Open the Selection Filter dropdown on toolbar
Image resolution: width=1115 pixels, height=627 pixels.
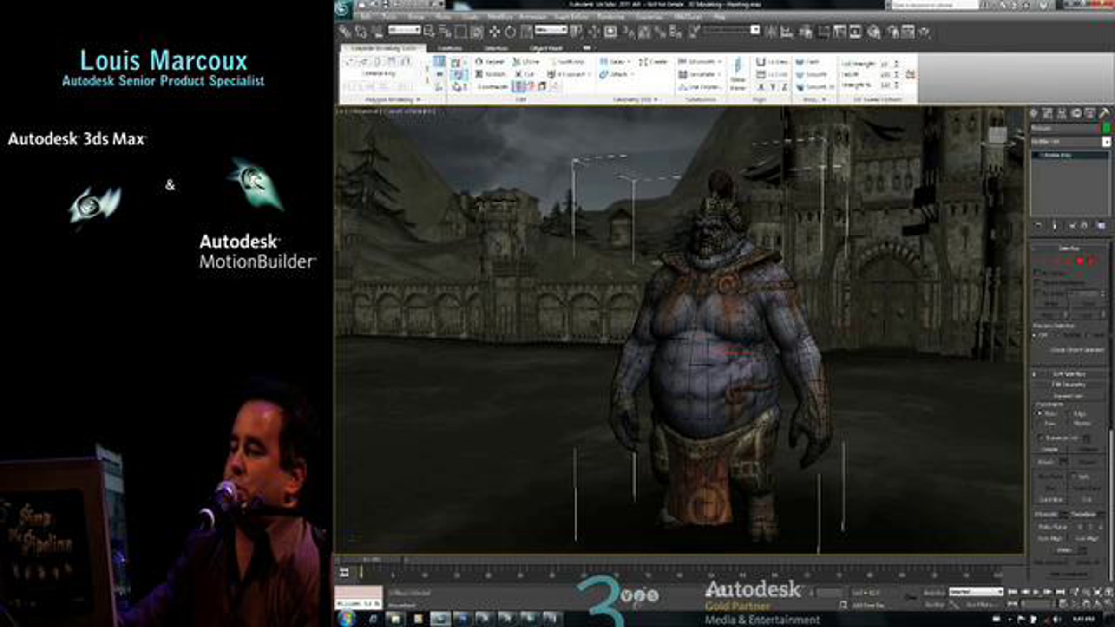[404, 30]
